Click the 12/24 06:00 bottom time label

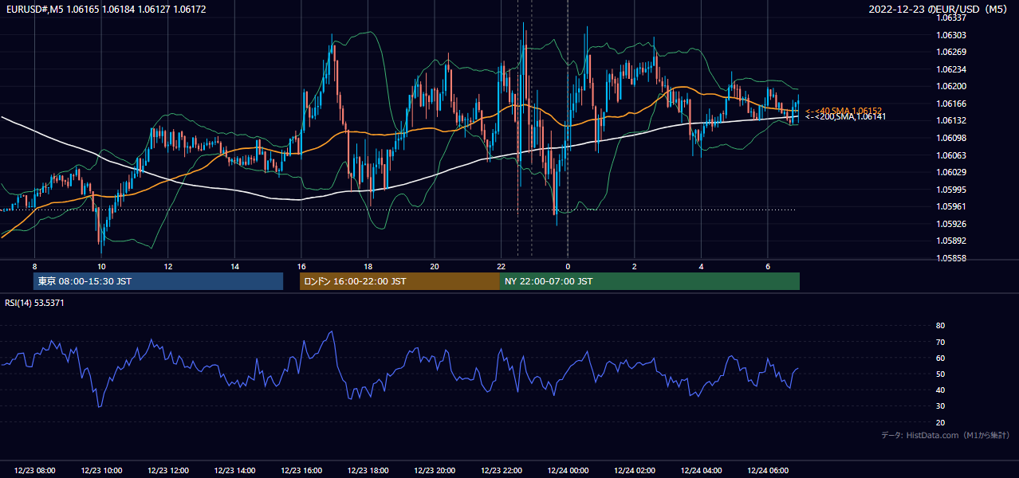point(767,471)
